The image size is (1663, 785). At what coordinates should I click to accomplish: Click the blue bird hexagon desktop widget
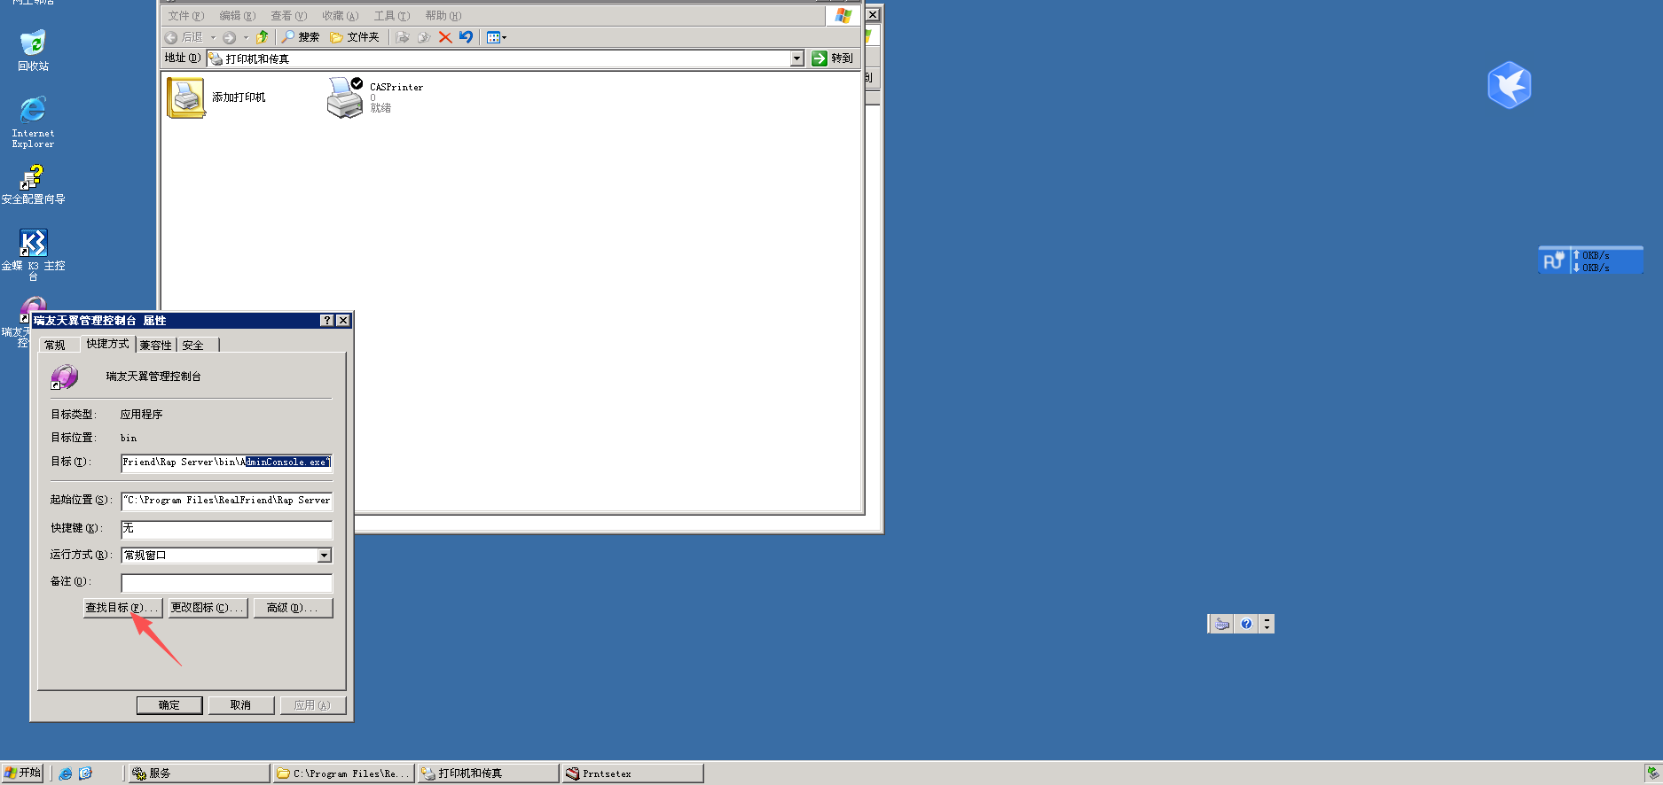tap(1509, 85)
